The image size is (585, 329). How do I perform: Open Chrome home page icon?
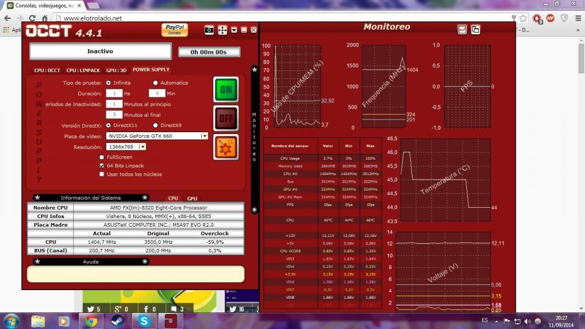(x=45, y=18)
